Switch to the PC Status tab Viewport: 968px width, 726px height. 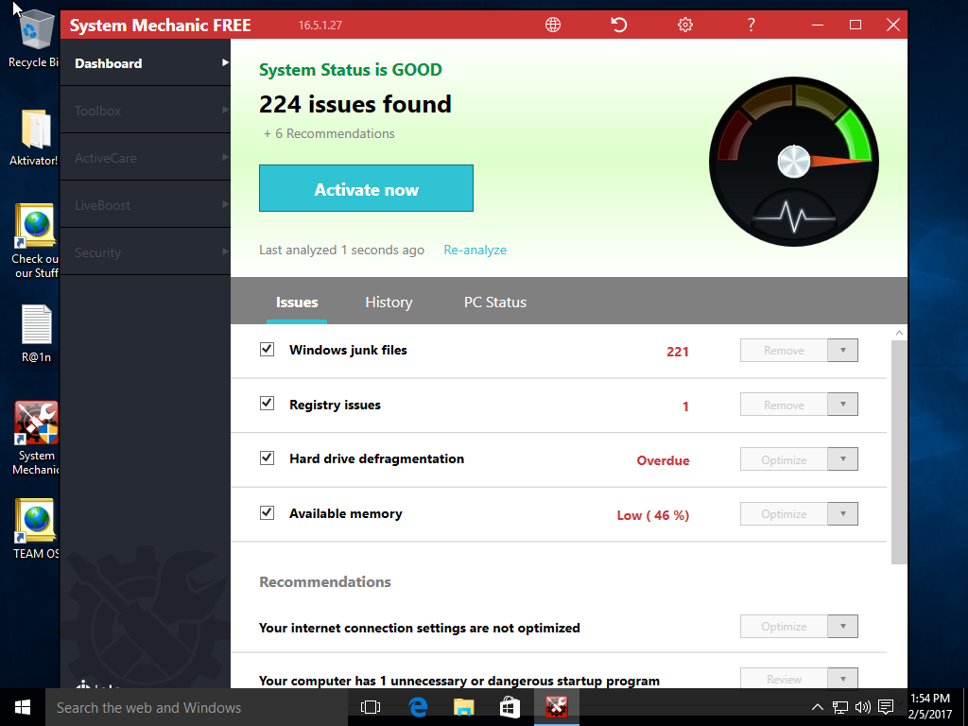click(495, 302)
